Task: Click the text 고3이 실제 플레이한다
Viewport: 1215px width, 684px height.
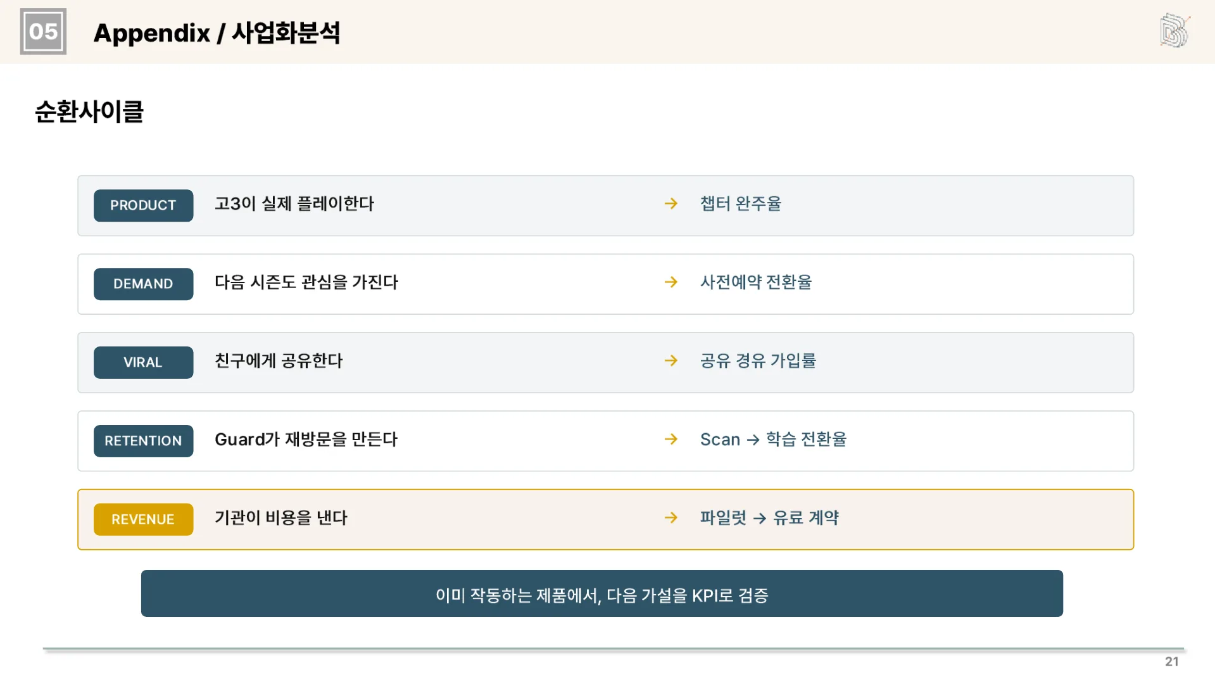Action: pyautogui.click(x=294, y=203)
